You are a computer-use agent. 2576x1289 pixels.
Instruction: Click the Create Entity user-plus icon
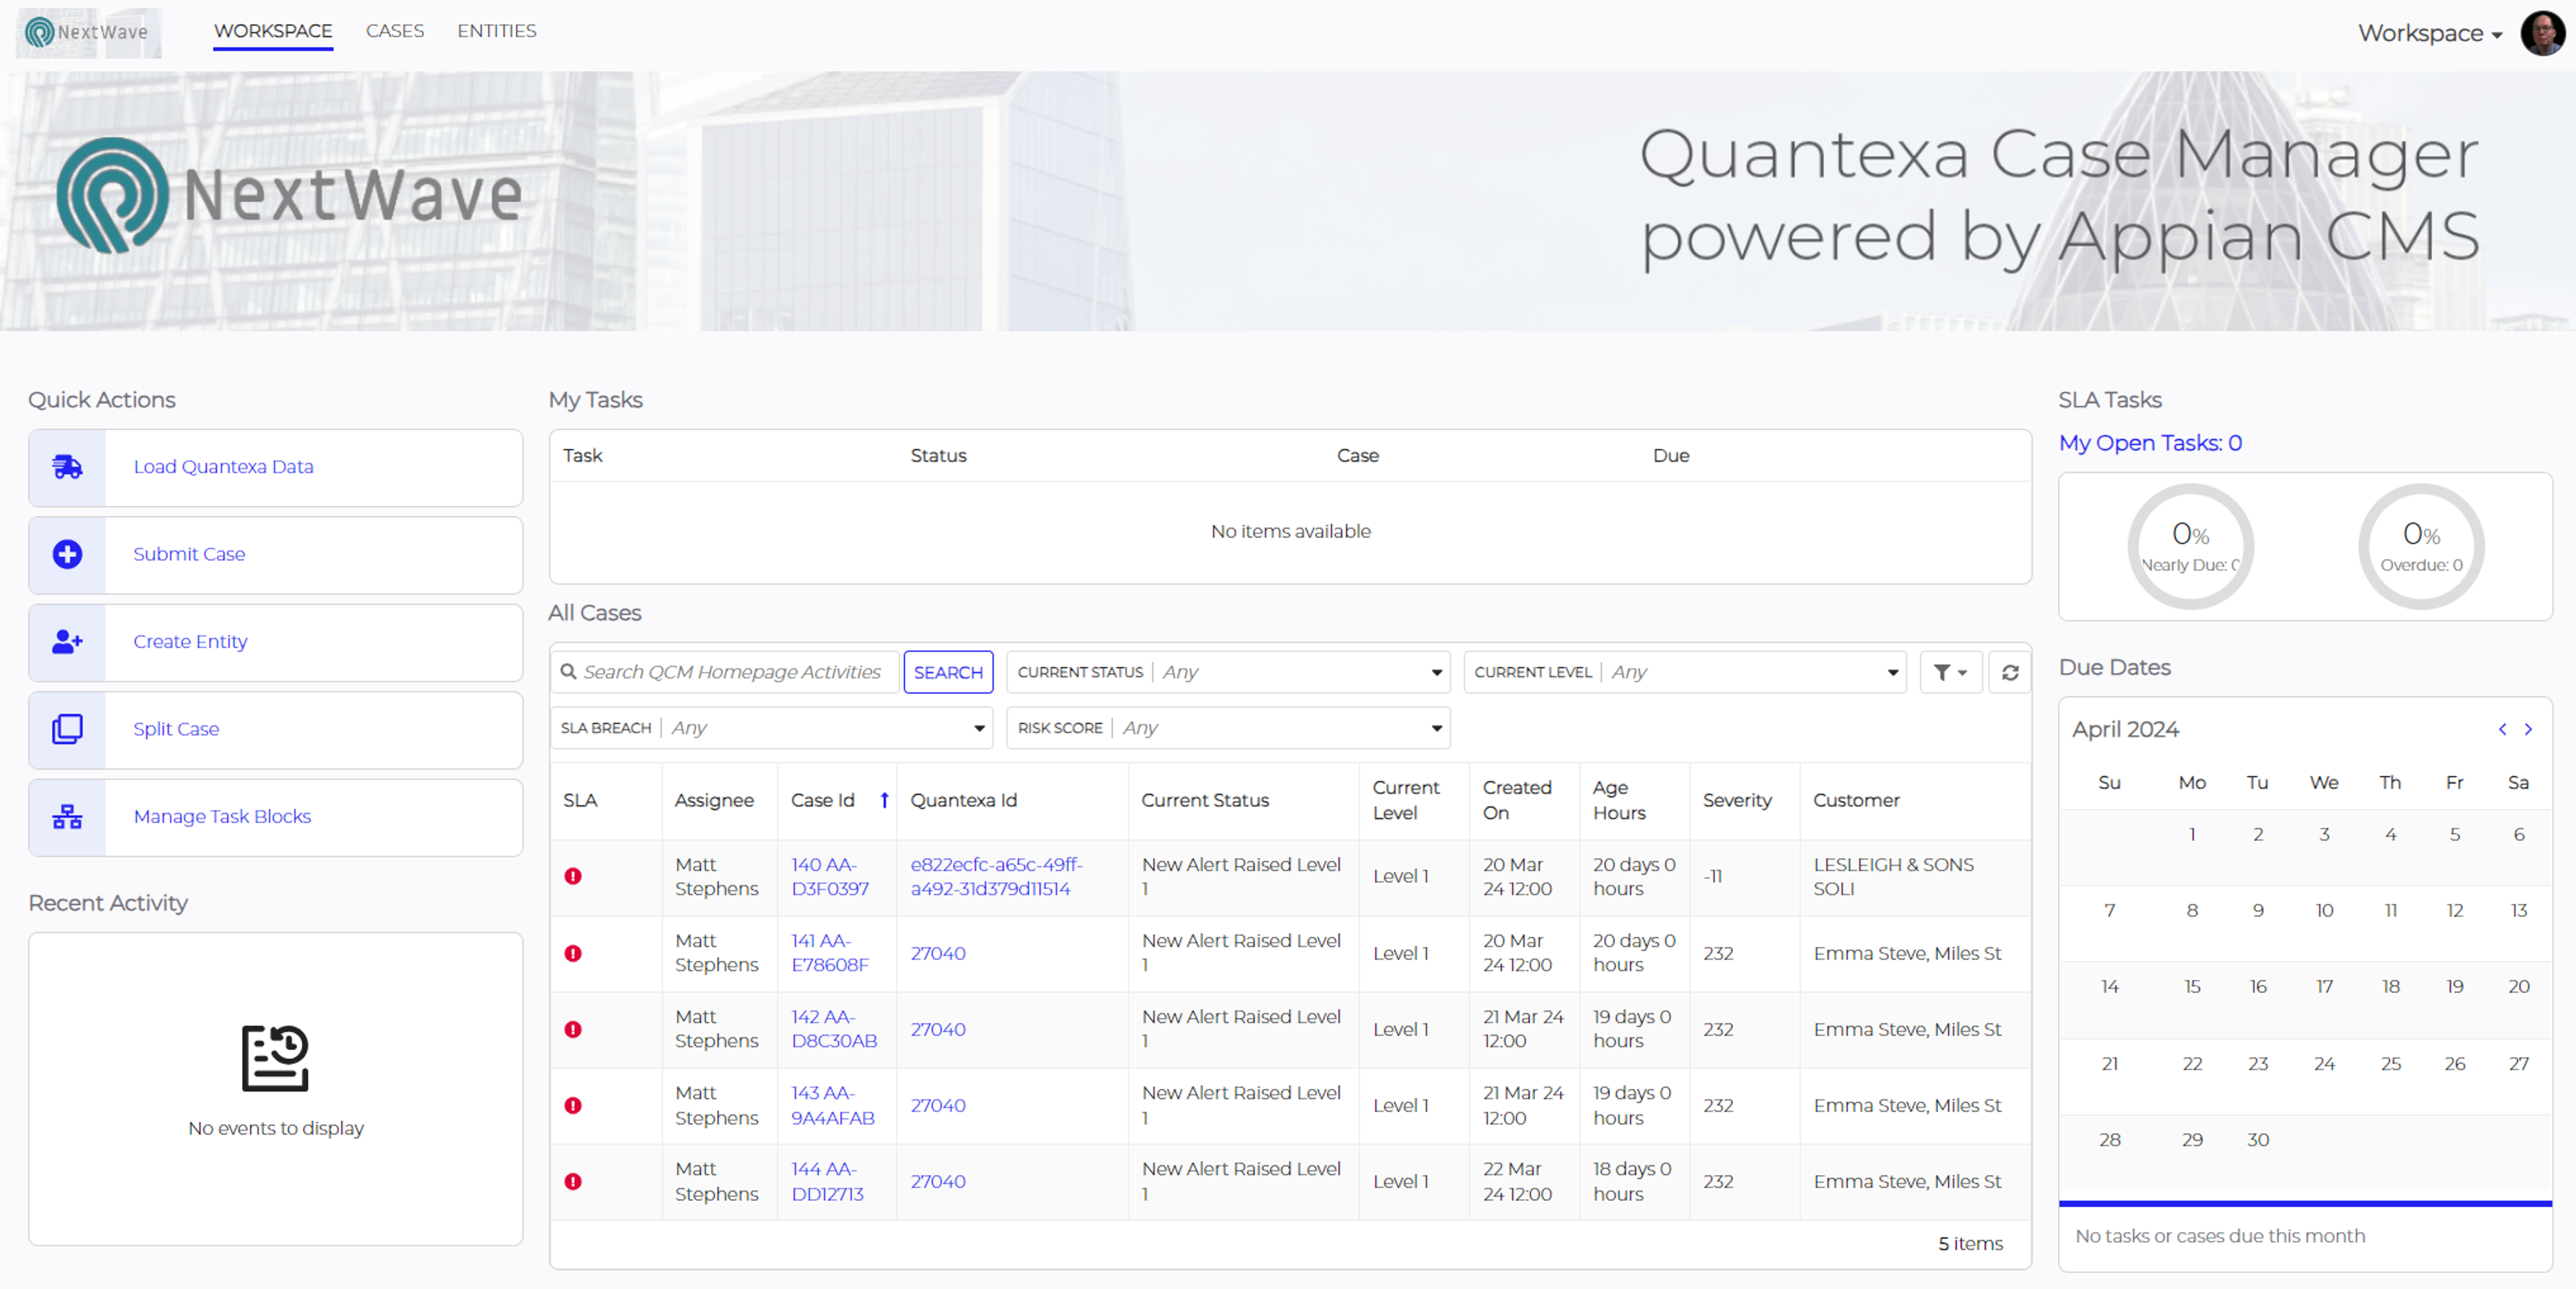[67, 642]
